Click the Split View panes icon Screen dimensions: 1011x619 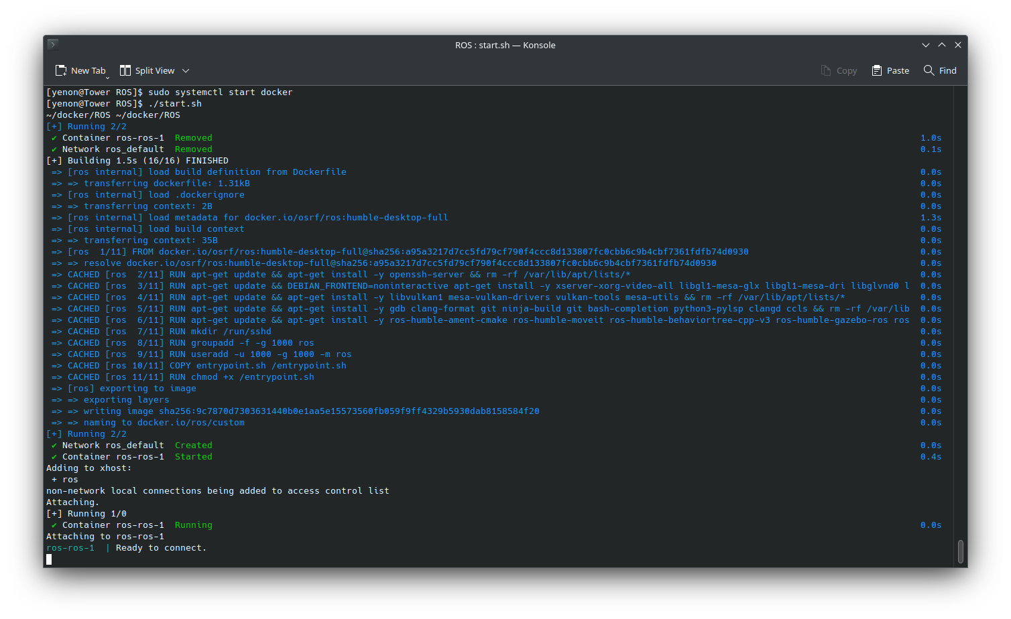tap(125, 70)
